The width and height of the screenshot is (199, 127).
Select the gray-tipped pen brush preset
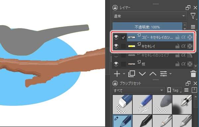(182, 121)
